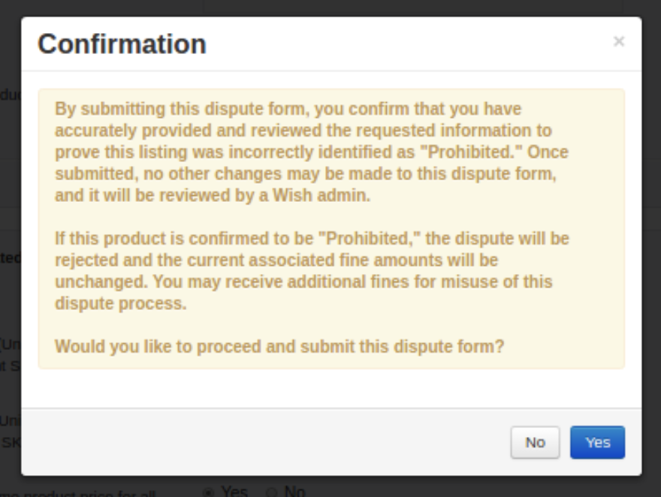Screen dimensions: 661x497
Task: Click the 'dispute process.' text line
Action: click(x=120, y=304)
